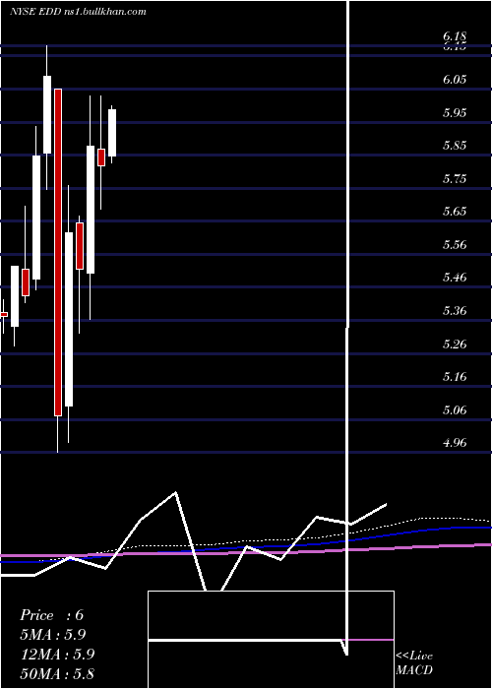Click the 'Price : 6' readout
492x689 pixels.
tap(51, 615)
